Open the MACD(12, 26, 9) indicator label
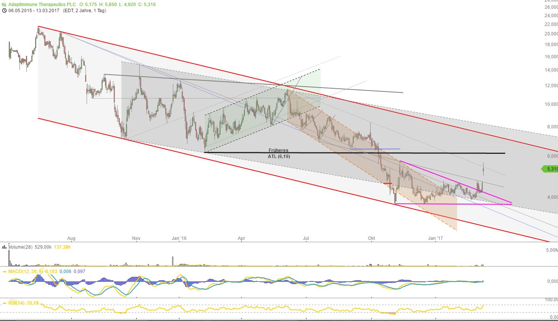The height and width of the screenshot is (321, 558). pyautogui.click(x=26, y=271)
